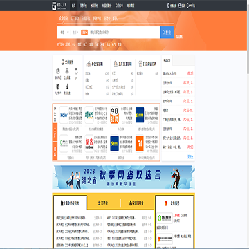Click the magnifier icon on the blue search button
This screenshot has width=249, height=249.
click(x=164, y=33)
